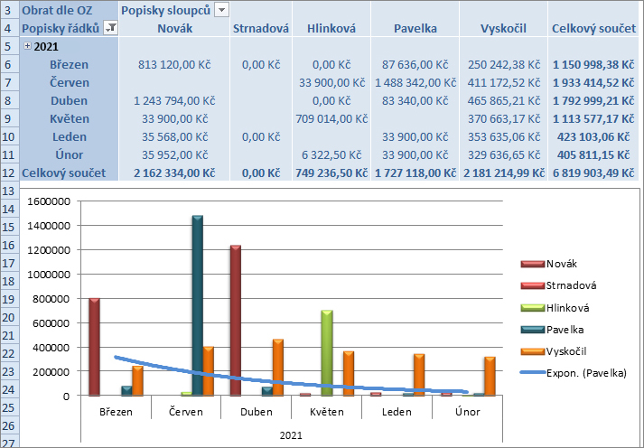Select the Strnadová column header cell
Image resolution: width=644 pixels, height=448 pixels.
click(x=261, y=28)
